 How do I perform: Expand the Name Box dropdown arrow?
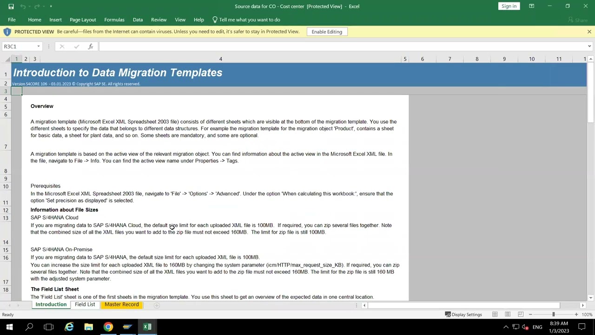39,47
